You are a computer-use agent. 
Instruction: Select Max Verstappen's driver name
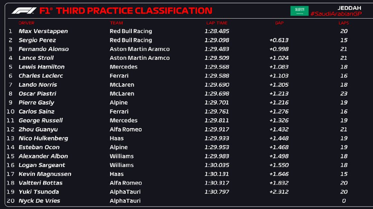[43, 31]
